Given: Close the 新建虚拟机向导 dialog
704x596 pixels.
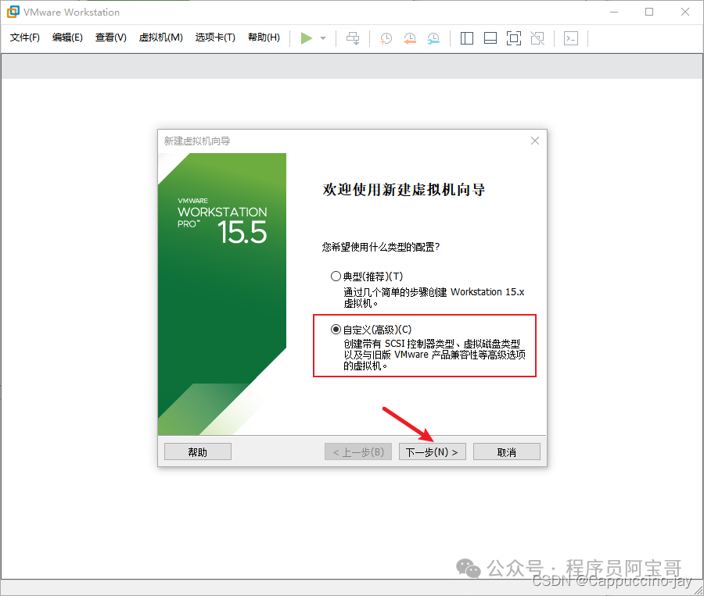Looking at the screenshot, I should (x=535, y=141).
